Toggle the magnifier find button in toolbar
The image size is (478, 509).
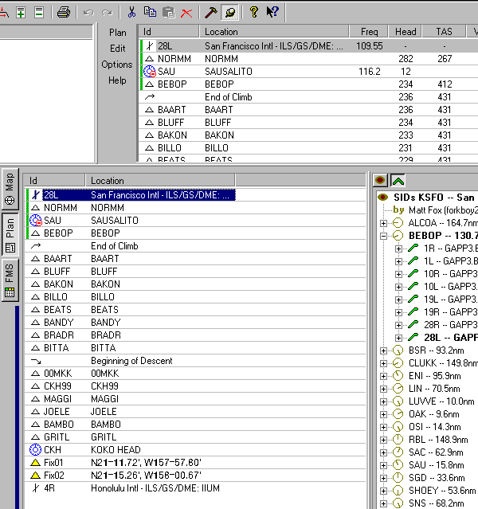pos(229,12)
